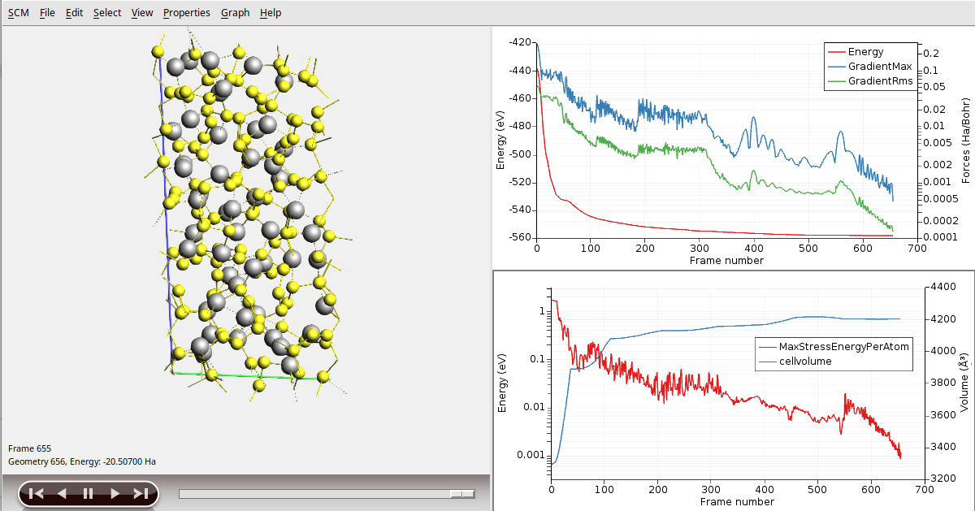Open the Properties menu

[x=186, y=13]
